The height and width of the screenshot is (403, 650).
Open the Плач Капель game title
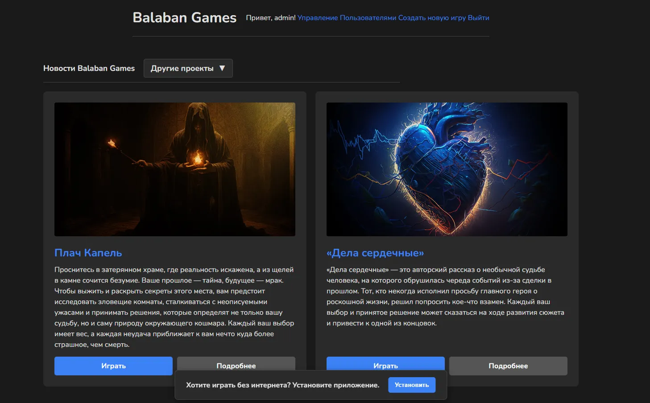tap(88, 253)
